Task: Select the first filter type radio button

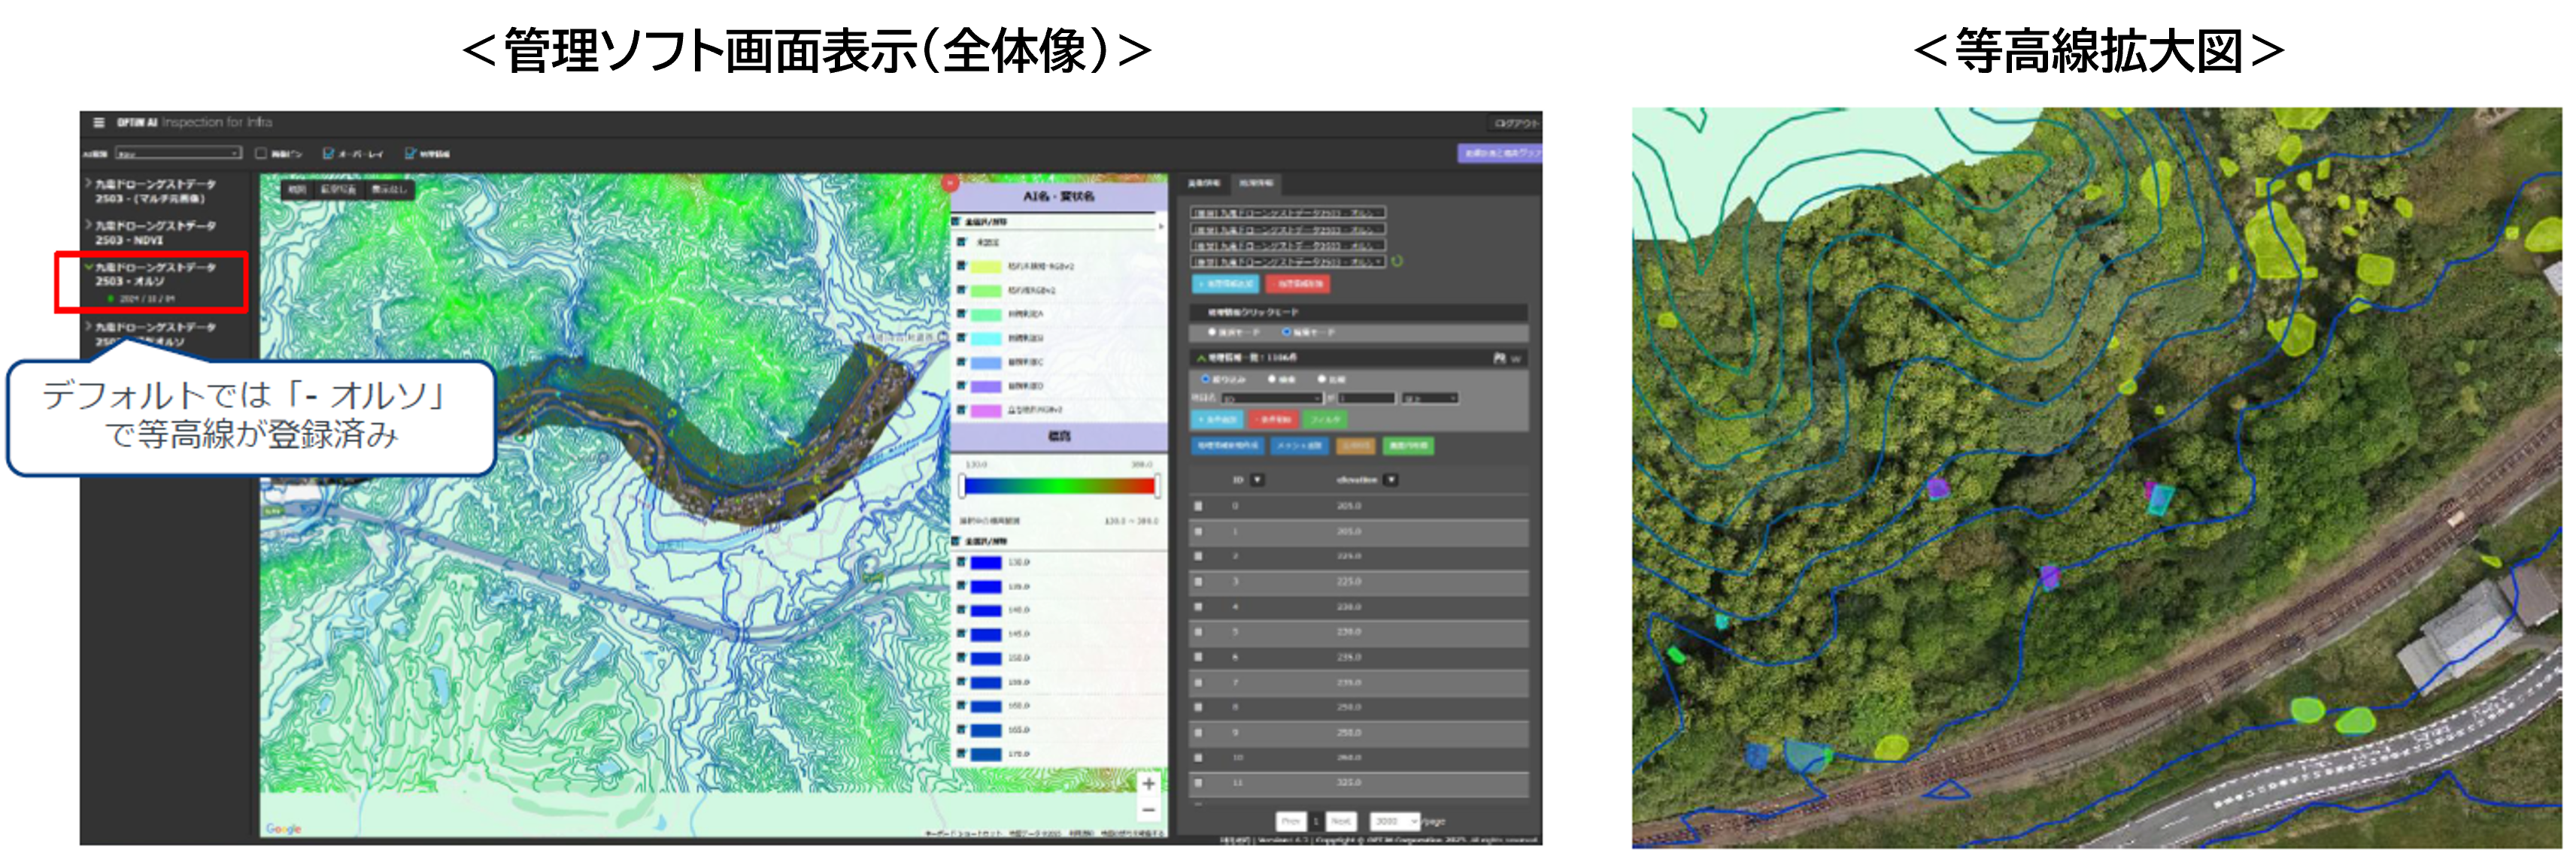Action: pyautogui.click(x=1205, y=380)
